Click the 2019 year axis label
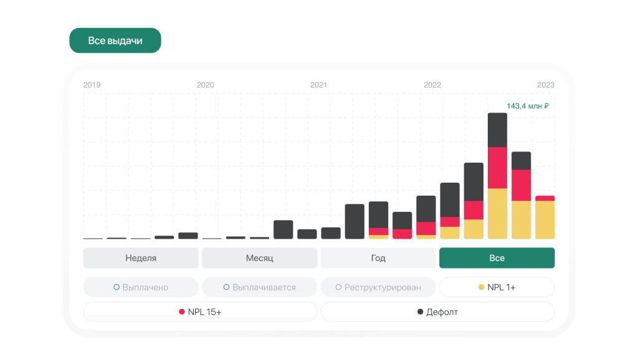The height and width of the screenshot is (358, 638). [x=92, y=85]
